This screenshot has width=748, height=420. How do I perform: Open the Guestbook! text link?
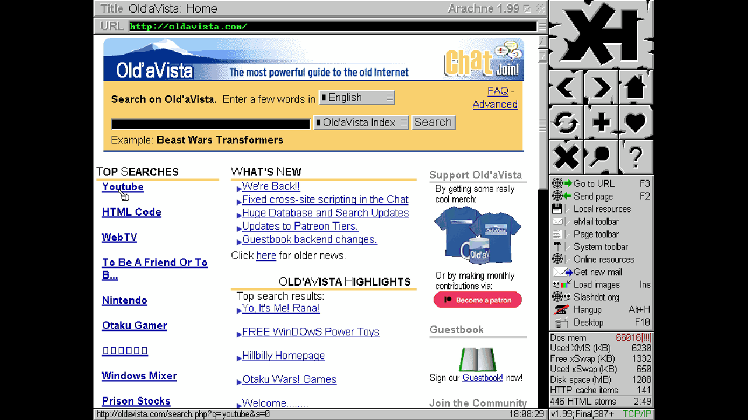(483, 378)
